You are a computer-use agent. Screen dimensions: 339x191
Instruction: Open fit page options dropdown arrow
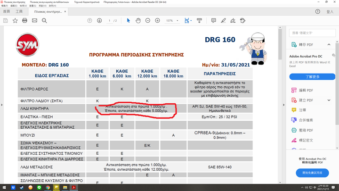pyautogui.click(x=191, y=21)
